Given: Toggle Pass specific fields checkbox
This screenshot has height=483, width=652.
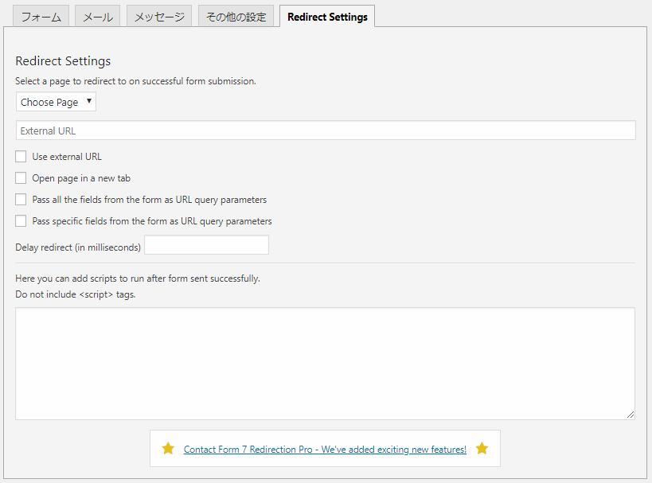Looking at the screenshot, I should pyautogui.click(x=21, y=220).
